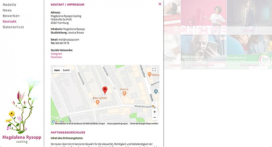The width and height of the screenshot is (272, 147).
Task: Go to the Bewerben page
Action: [11, 16]
